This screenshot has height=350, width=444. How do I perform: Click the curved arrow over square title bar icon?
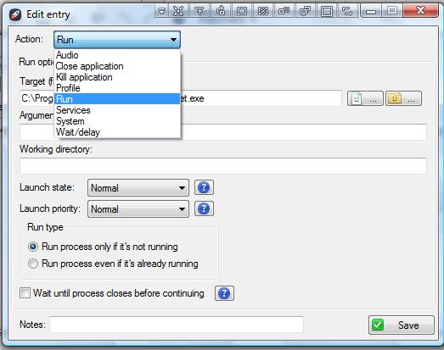click(x=221, y=11)
